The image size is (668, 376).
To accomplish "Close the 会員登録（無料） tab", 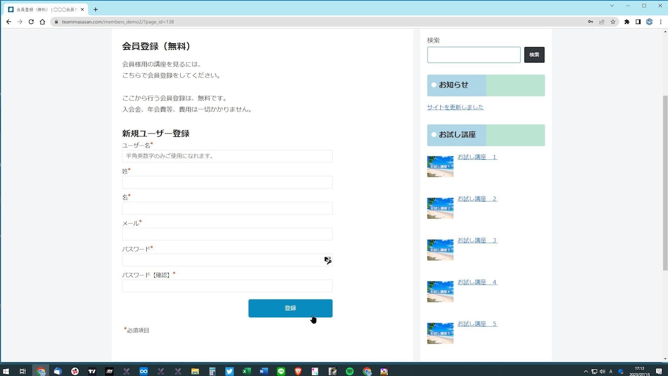I will pyautogui.click(x=83, y=9).
